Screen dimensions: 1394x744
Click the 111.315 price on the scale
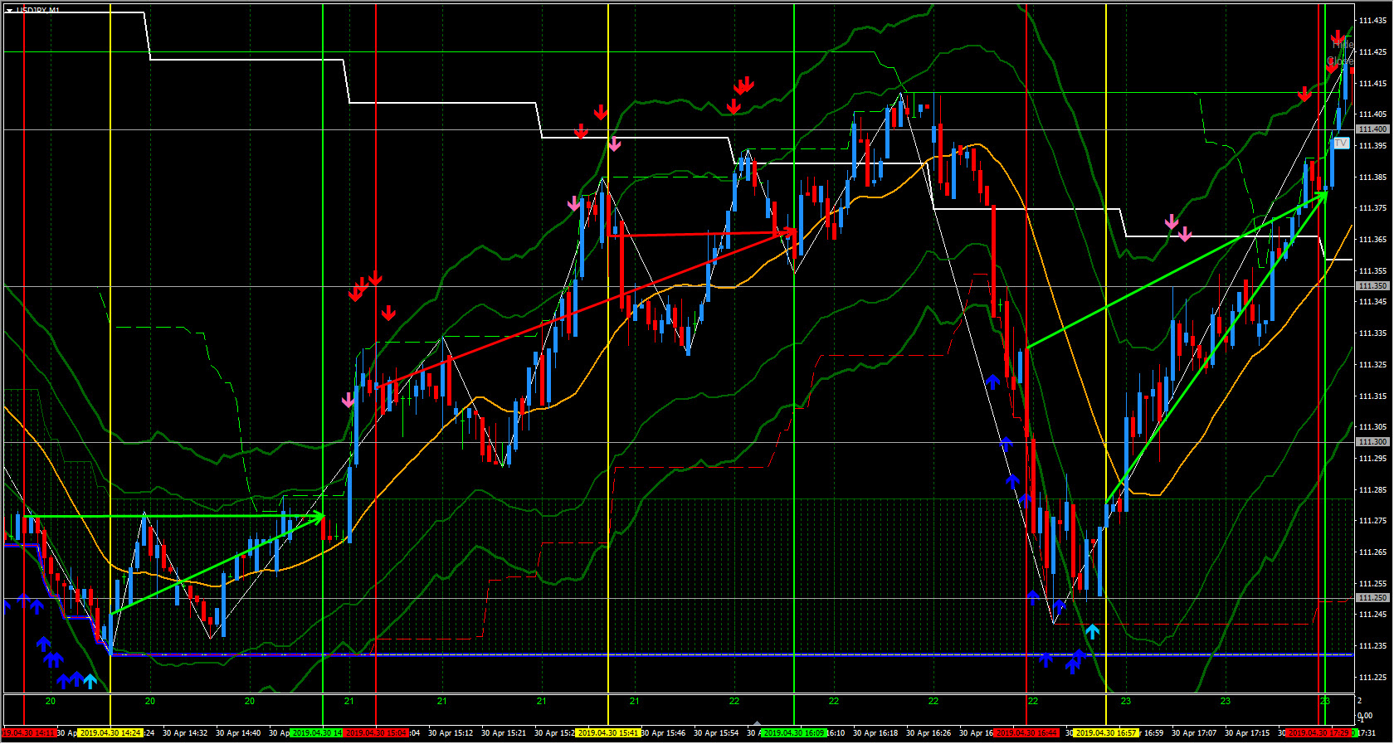(x=1372, y=396)
